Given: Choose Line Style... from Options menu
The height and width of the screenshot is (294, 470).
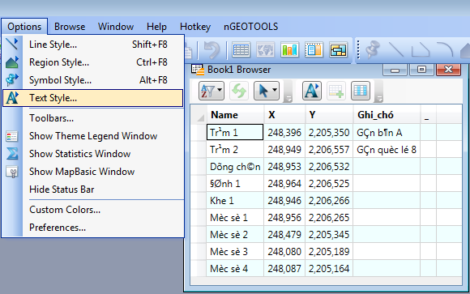Looking at the screenshot, I should click(x=93, y=45).
